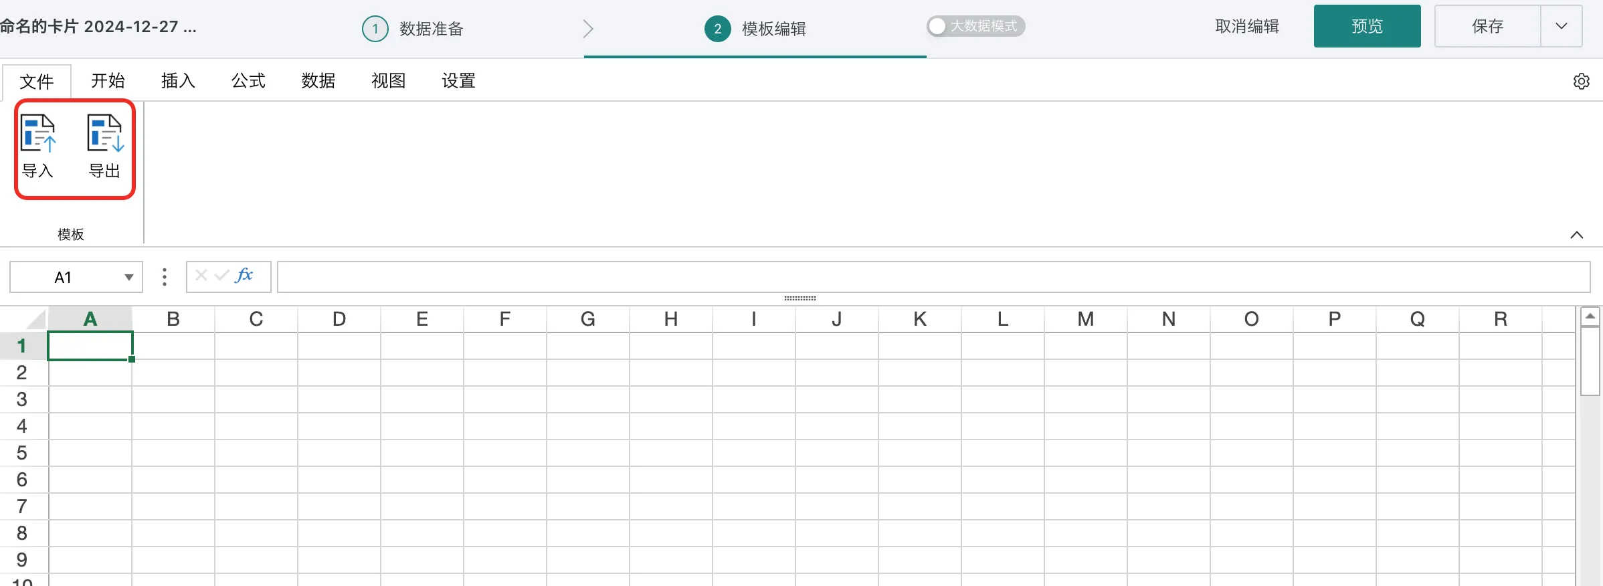Collapse the ribbon with the chevron
Screen dimensions: 1603x586
point(1577,235)
